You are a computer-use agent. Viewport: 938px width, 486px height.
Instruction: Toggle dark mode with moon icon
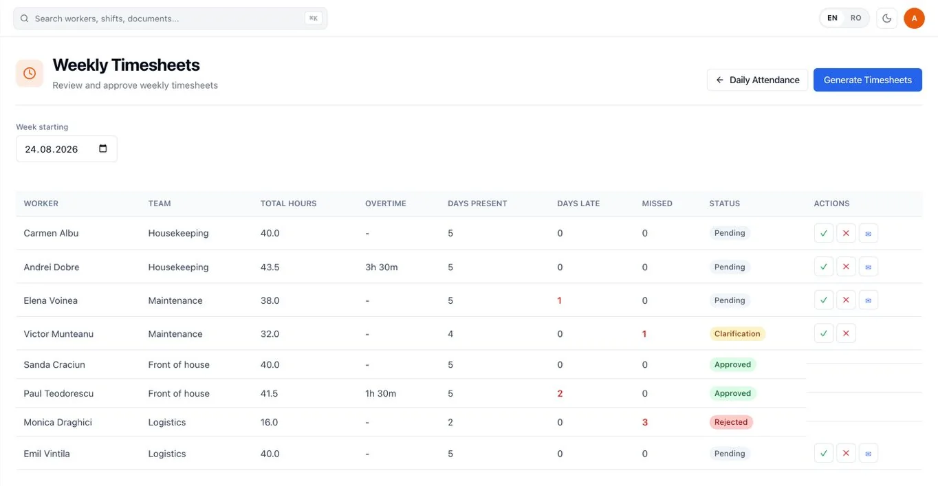coord(886,19)
